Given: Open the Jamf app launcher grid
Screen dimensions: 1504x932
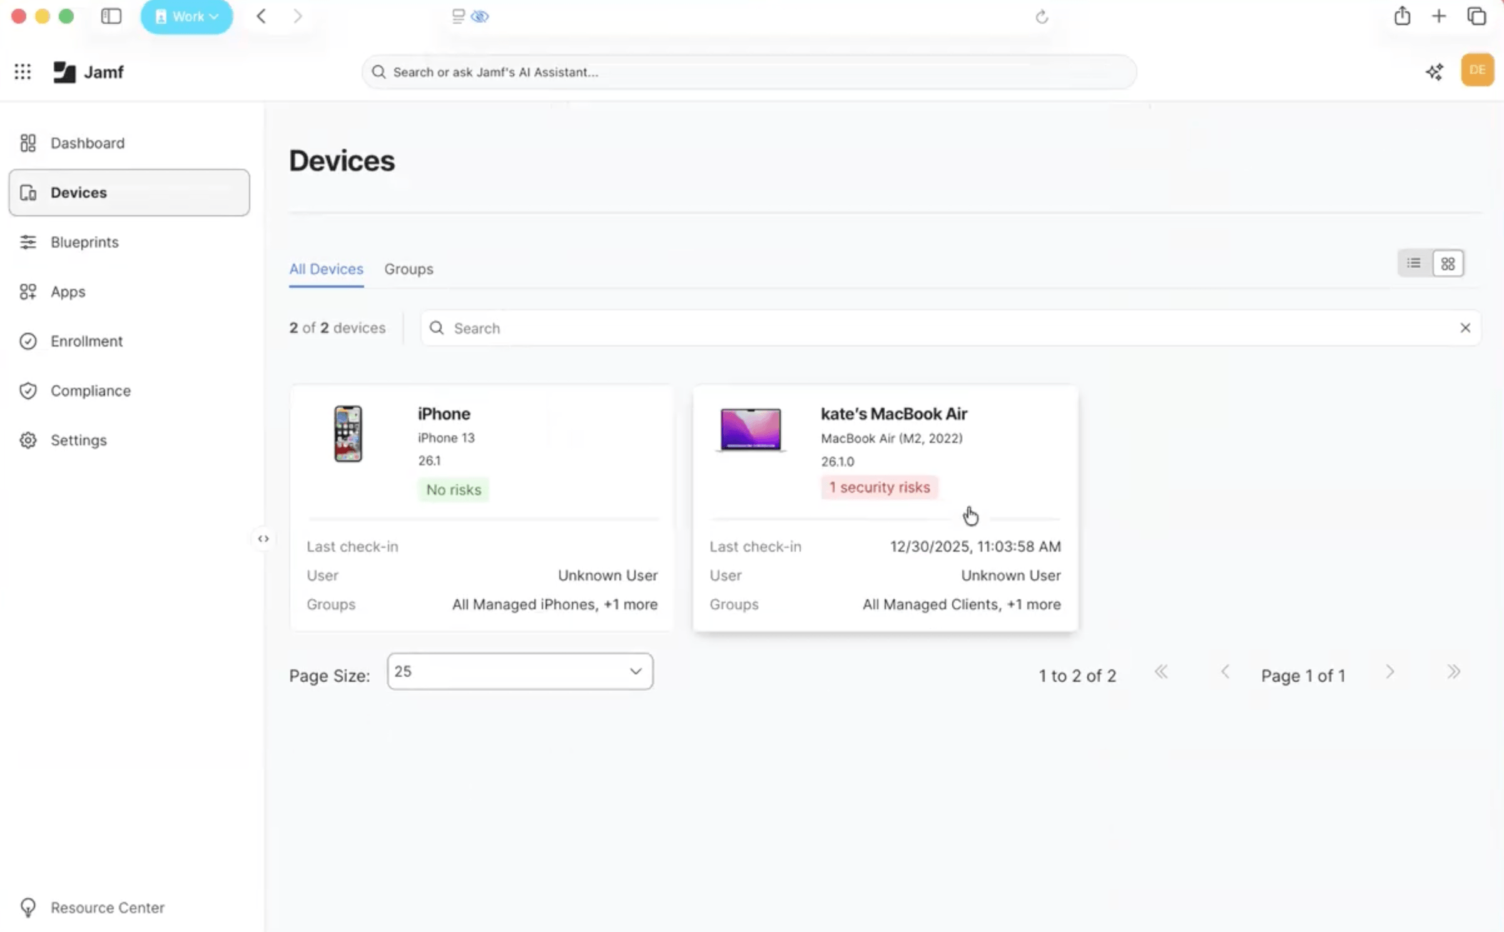Looking at the screenshot, I should 23,72.
